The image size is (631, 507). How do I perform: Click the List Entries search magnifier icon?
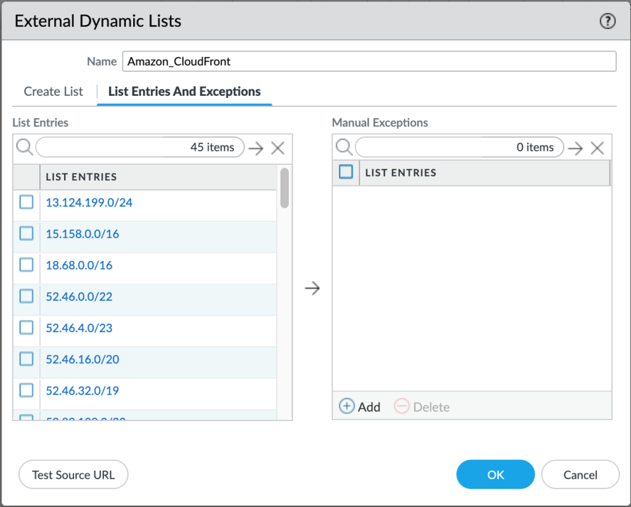[26, 147]
